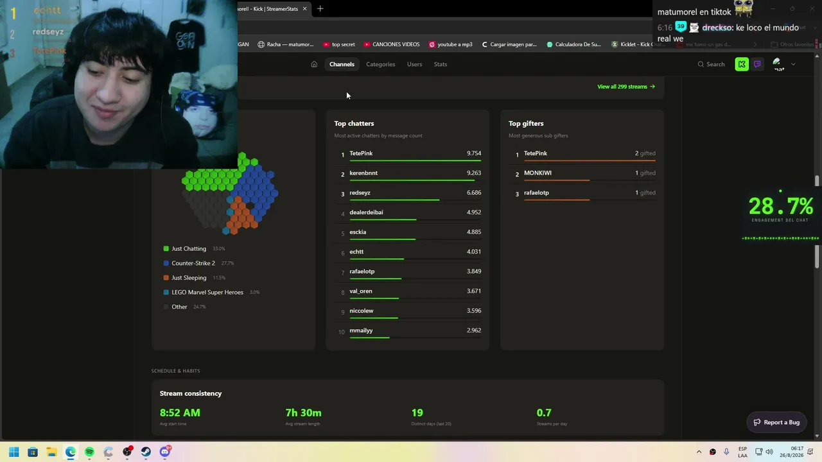The width and height of the screenshot is (822, 462).
Task: Open the top secret YouTube bookmark
Action: pyautogui.click(x=339, y=44)
